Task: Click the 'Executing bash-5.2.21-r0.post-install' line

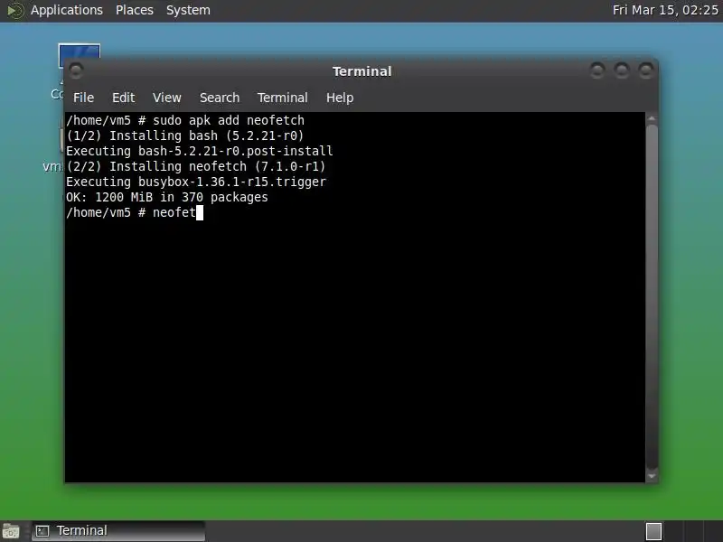Action: pyautogui.click(x=199, y=151)
